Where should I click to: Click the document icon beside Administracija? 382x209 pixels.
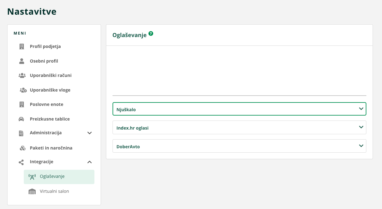pos(21,133)
